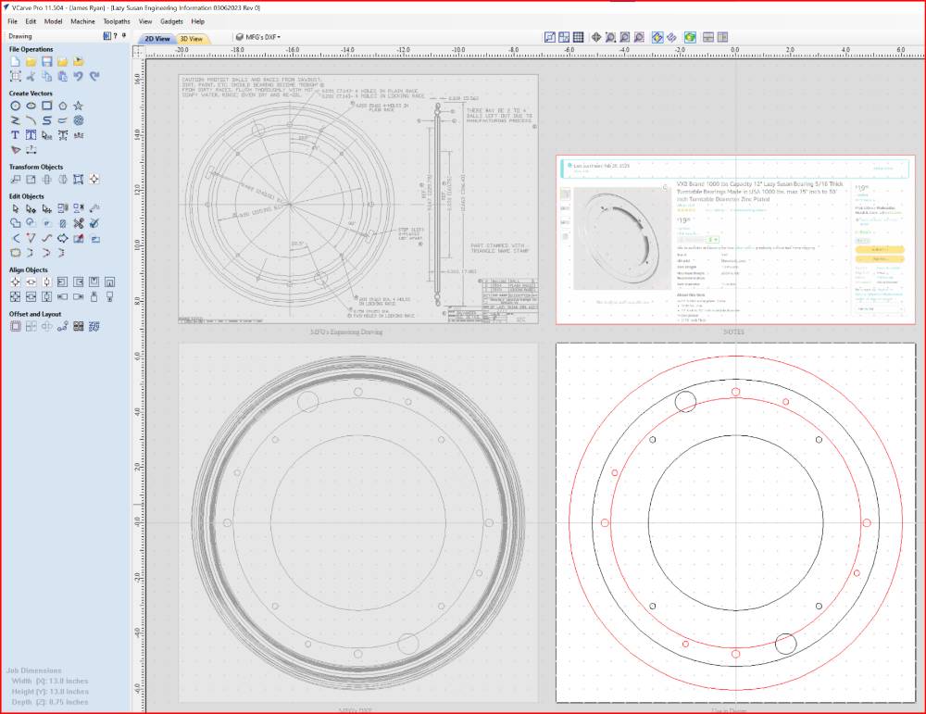This screenshot has height=714, width=926.
Task: Expand the MFG's DXF layer dropdown
Action: 258,37
